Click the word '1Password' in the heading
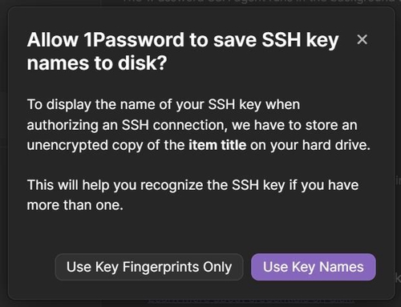This screenshot has width=401, height=307. coord(134,40)
